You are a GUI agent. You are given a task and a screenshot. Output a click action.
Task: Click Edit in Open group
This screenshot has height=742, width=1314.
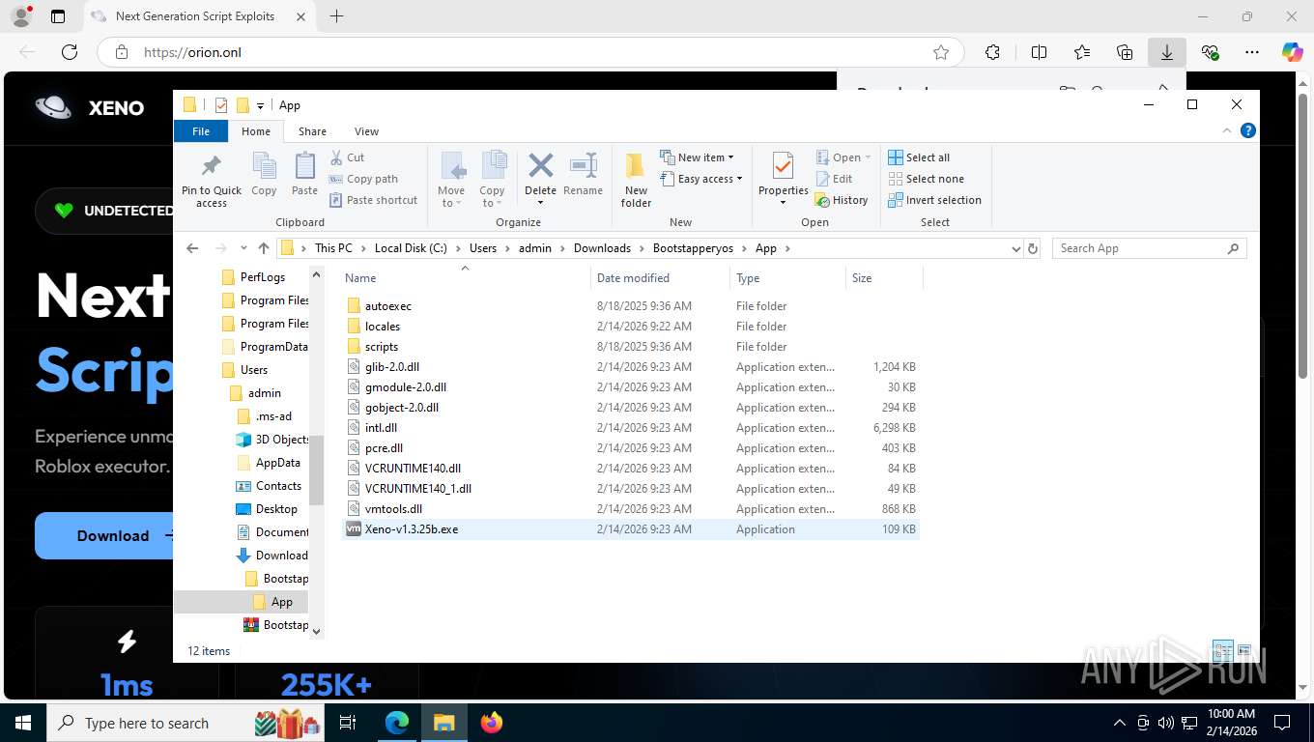coord(834,179)
